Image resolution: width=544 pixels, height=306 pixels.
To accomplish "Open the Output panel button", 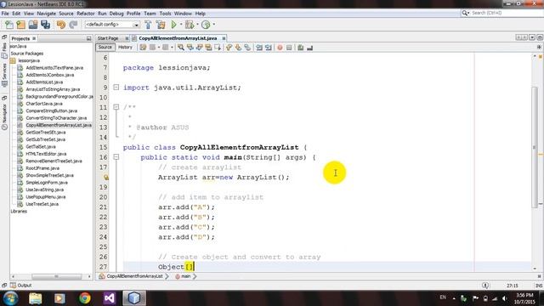I will [x=21, y=286].
